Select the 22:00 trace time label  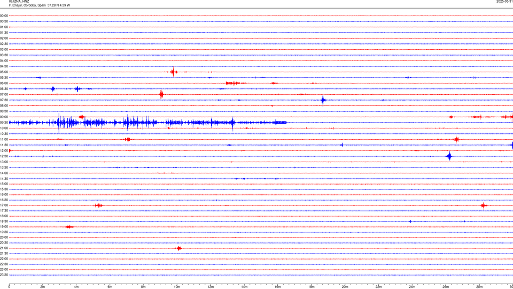point(4,259)
